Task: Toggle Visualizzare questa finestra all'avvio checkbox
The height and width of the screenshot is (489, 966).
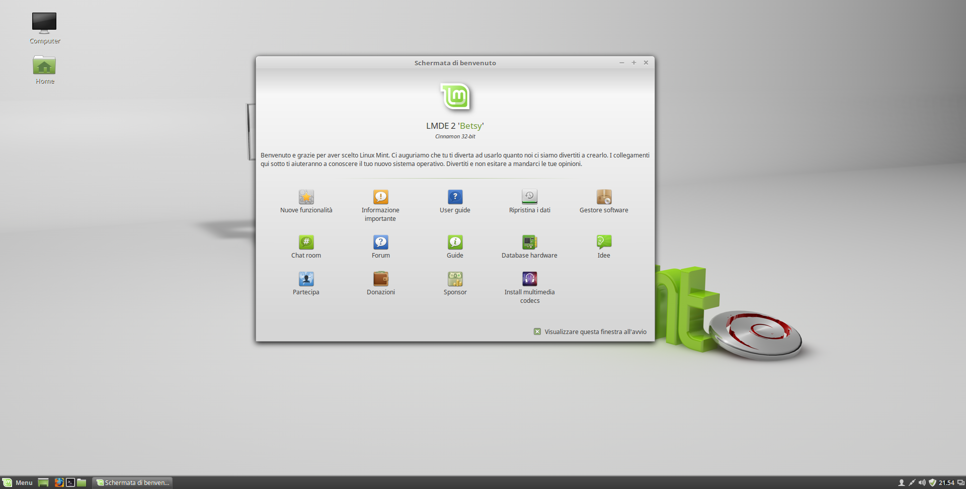Action: click(x=537, y=332)
